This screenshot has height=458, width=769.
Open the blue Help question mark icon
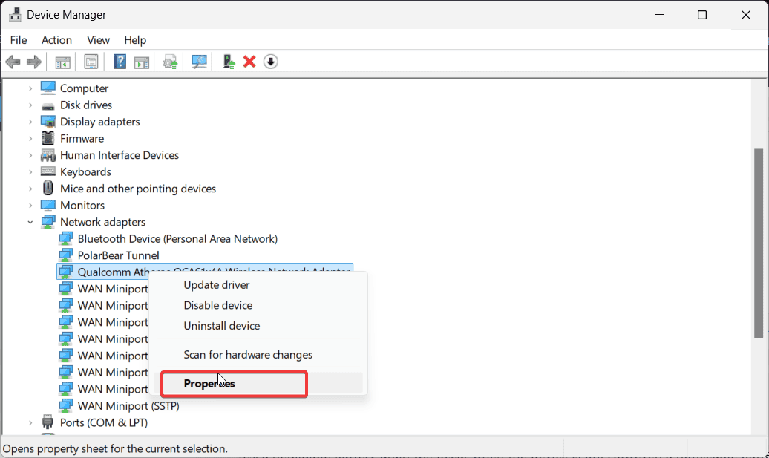tap(120, 62)
